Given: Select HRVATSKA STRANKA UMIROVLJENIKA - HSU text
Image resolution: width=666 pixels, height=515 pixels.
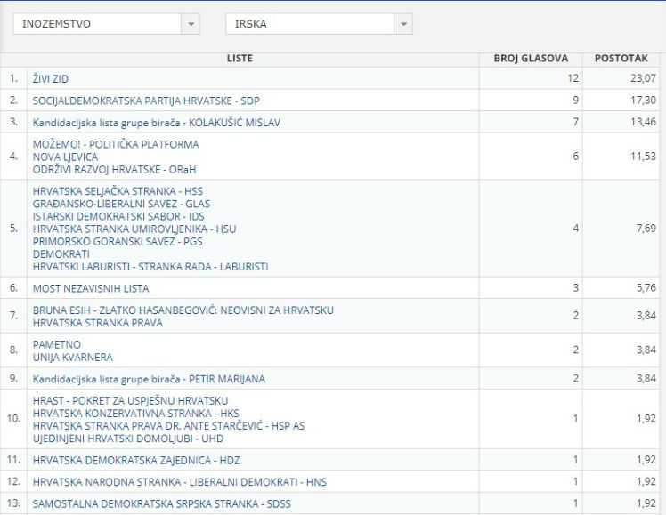Looking at the screenshot, I should (x=134, y=229).
